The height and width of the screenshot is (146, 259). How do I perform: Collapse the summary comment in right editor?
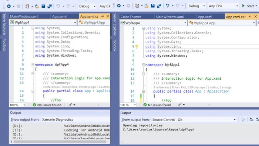click(x=144, y=74)
